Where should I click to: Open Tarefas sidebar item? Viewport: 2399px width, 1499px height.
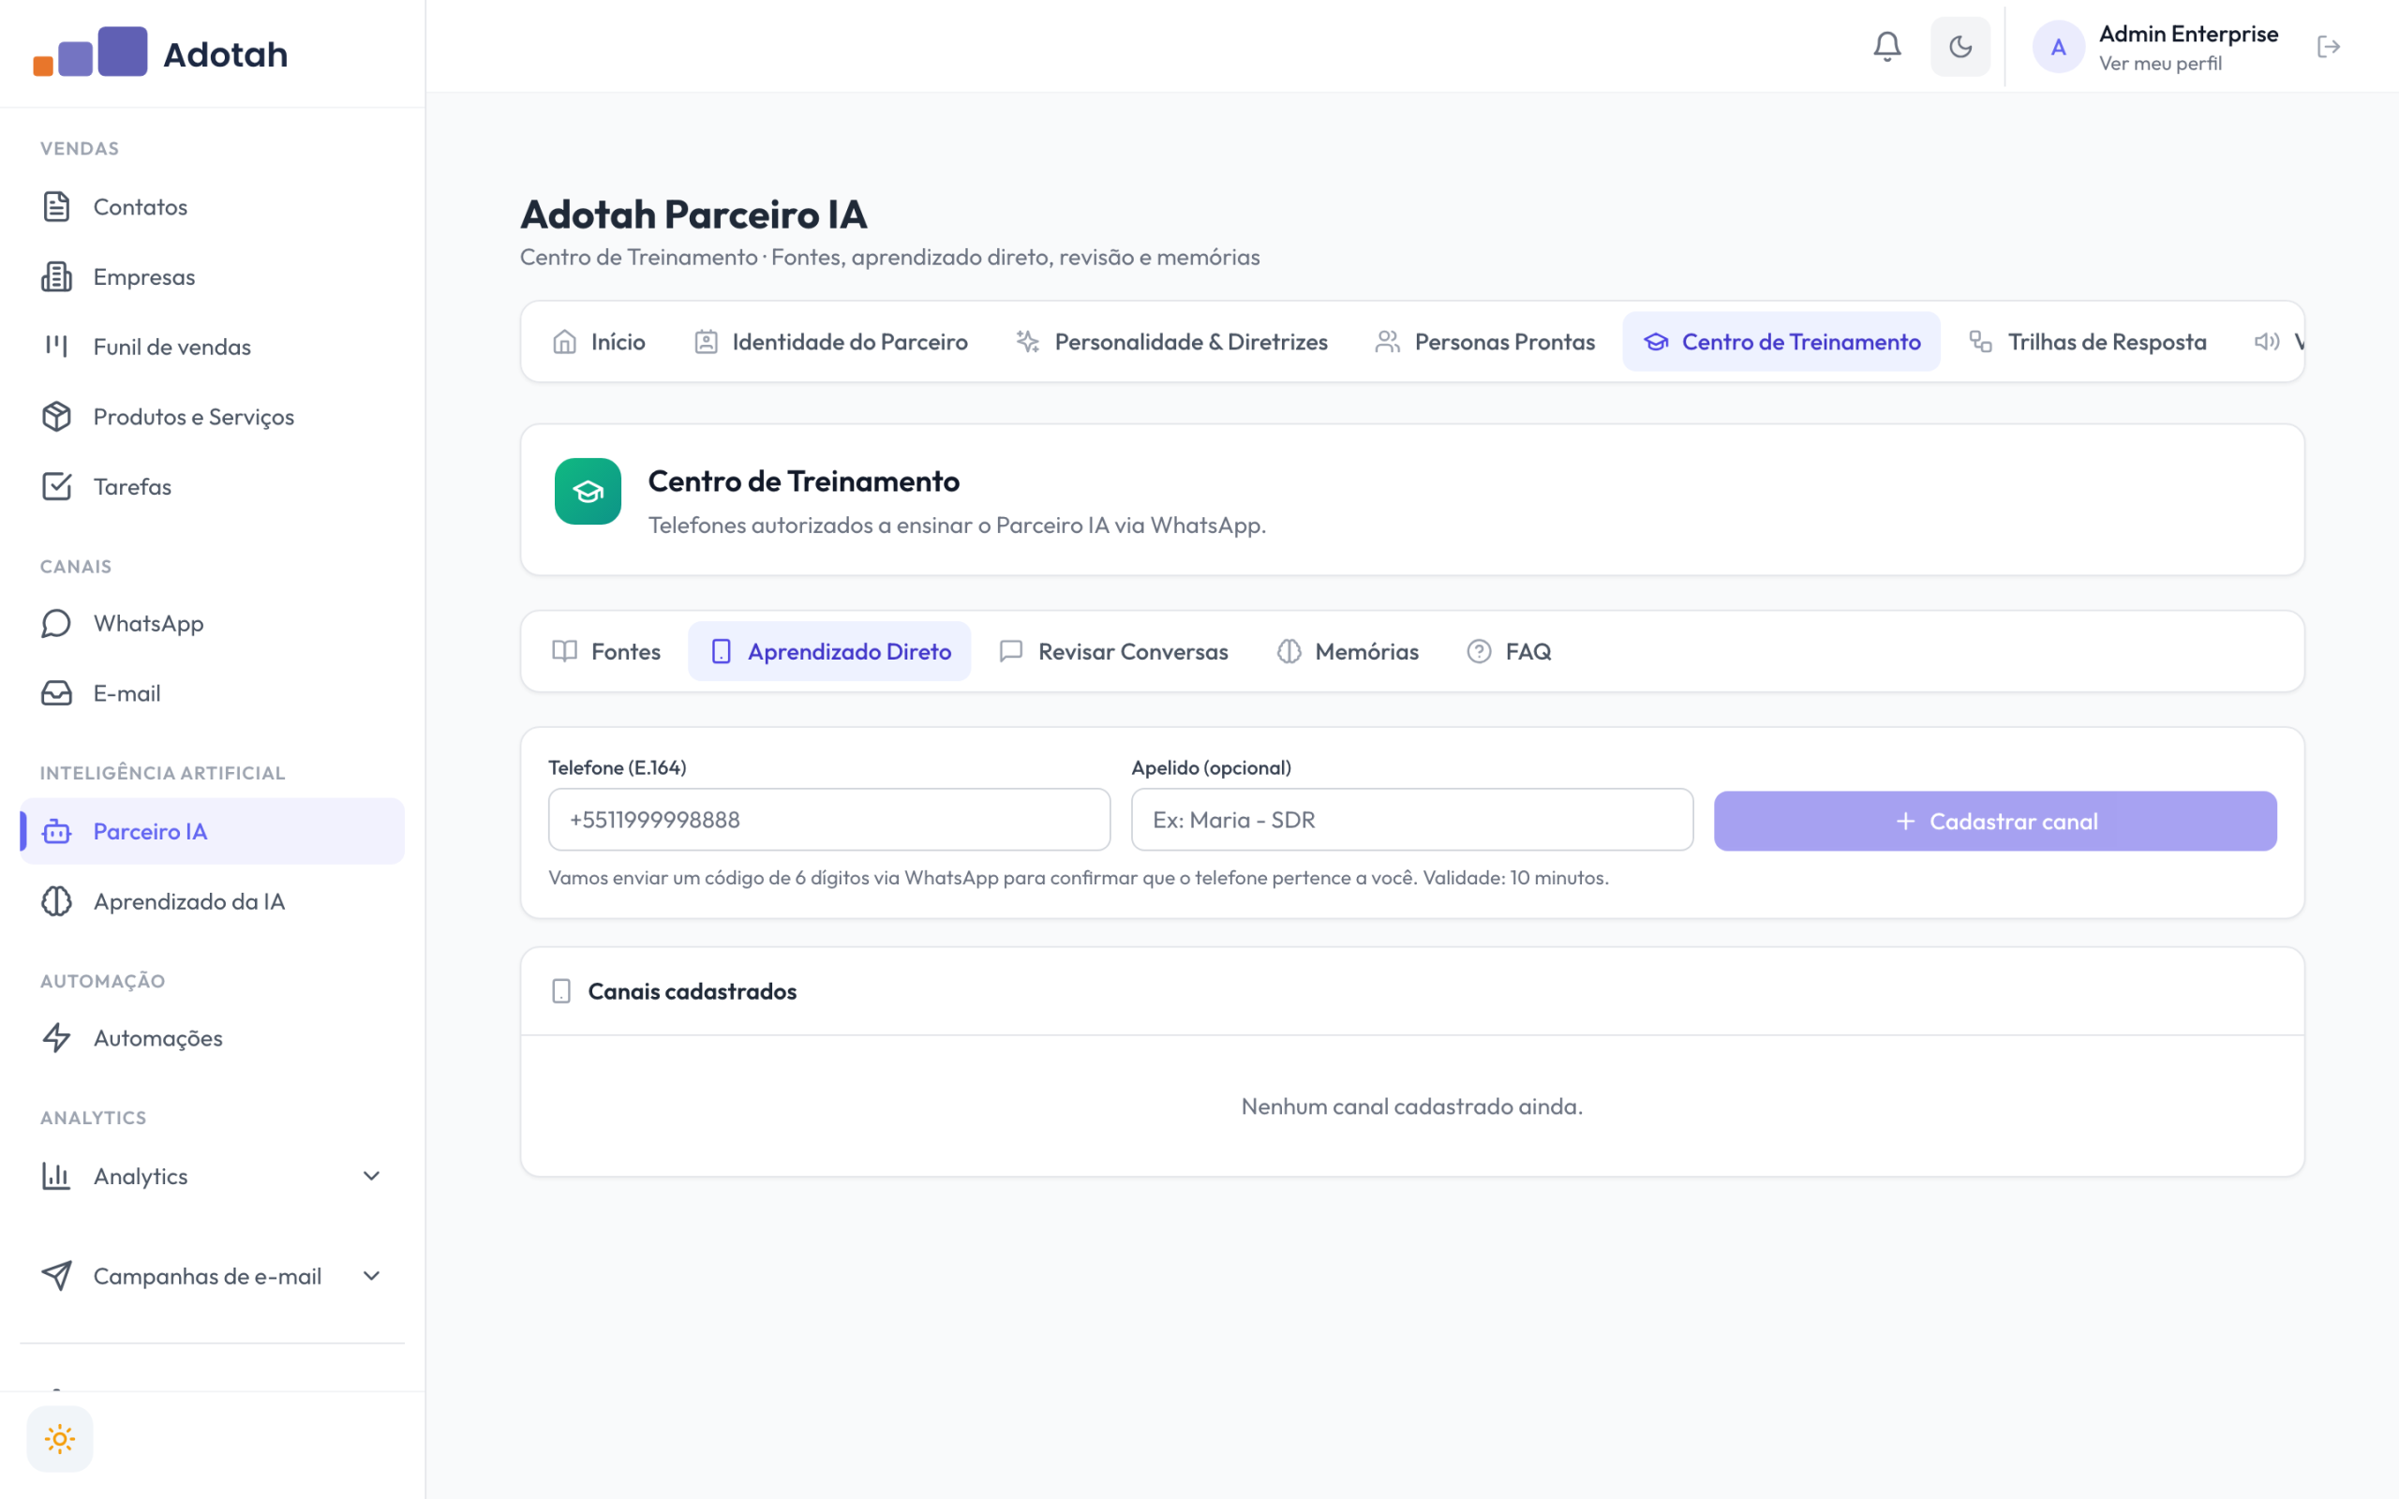[211, 486]
